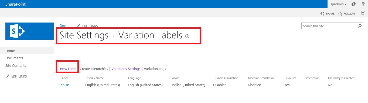Toggle focus on content icon

click(x=363, y=13)
